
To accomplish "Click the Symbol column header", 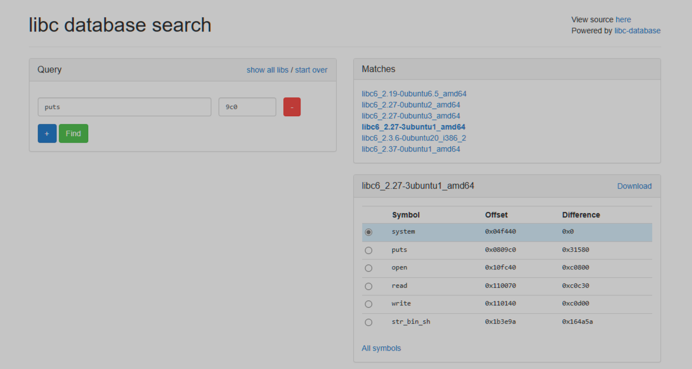I will tap(406, 215).
